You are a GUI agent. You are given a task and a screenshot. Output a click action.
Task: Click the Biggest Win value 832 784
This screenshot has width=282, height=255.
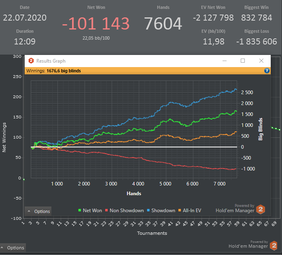coord(257,18)
